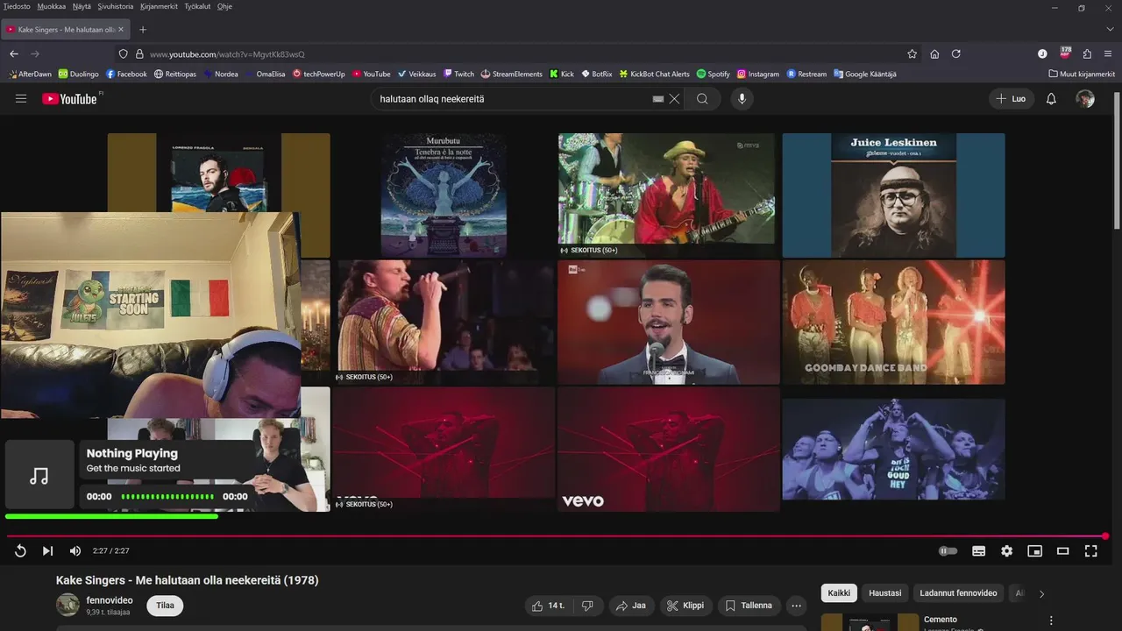Screen dimensions: 1122x631
Task: Open the account avatar menu
Action: [x=1085, y=99]
